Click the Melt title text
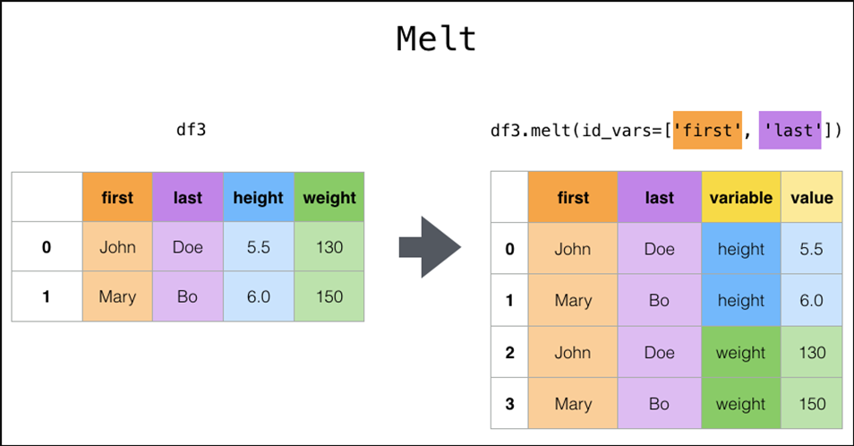Viewport: 854px width, 446px height. pos(436,39)
